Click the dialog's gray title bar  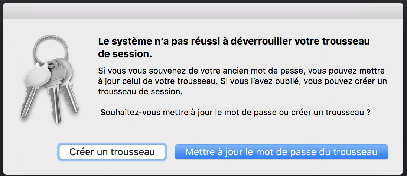point(203,11)
